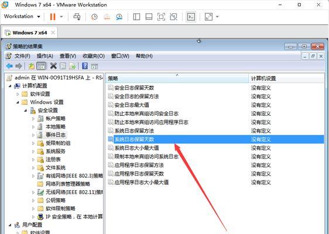Toggle the VMware thumbnail bar view
Screen dimensions: 329x234
[x=149, y=17]
